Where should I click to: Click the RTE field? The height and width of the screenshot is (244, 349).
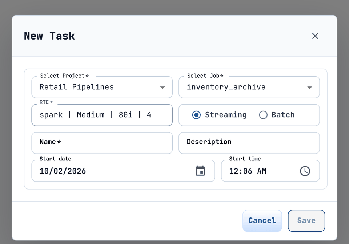click(x=102, y=115)
